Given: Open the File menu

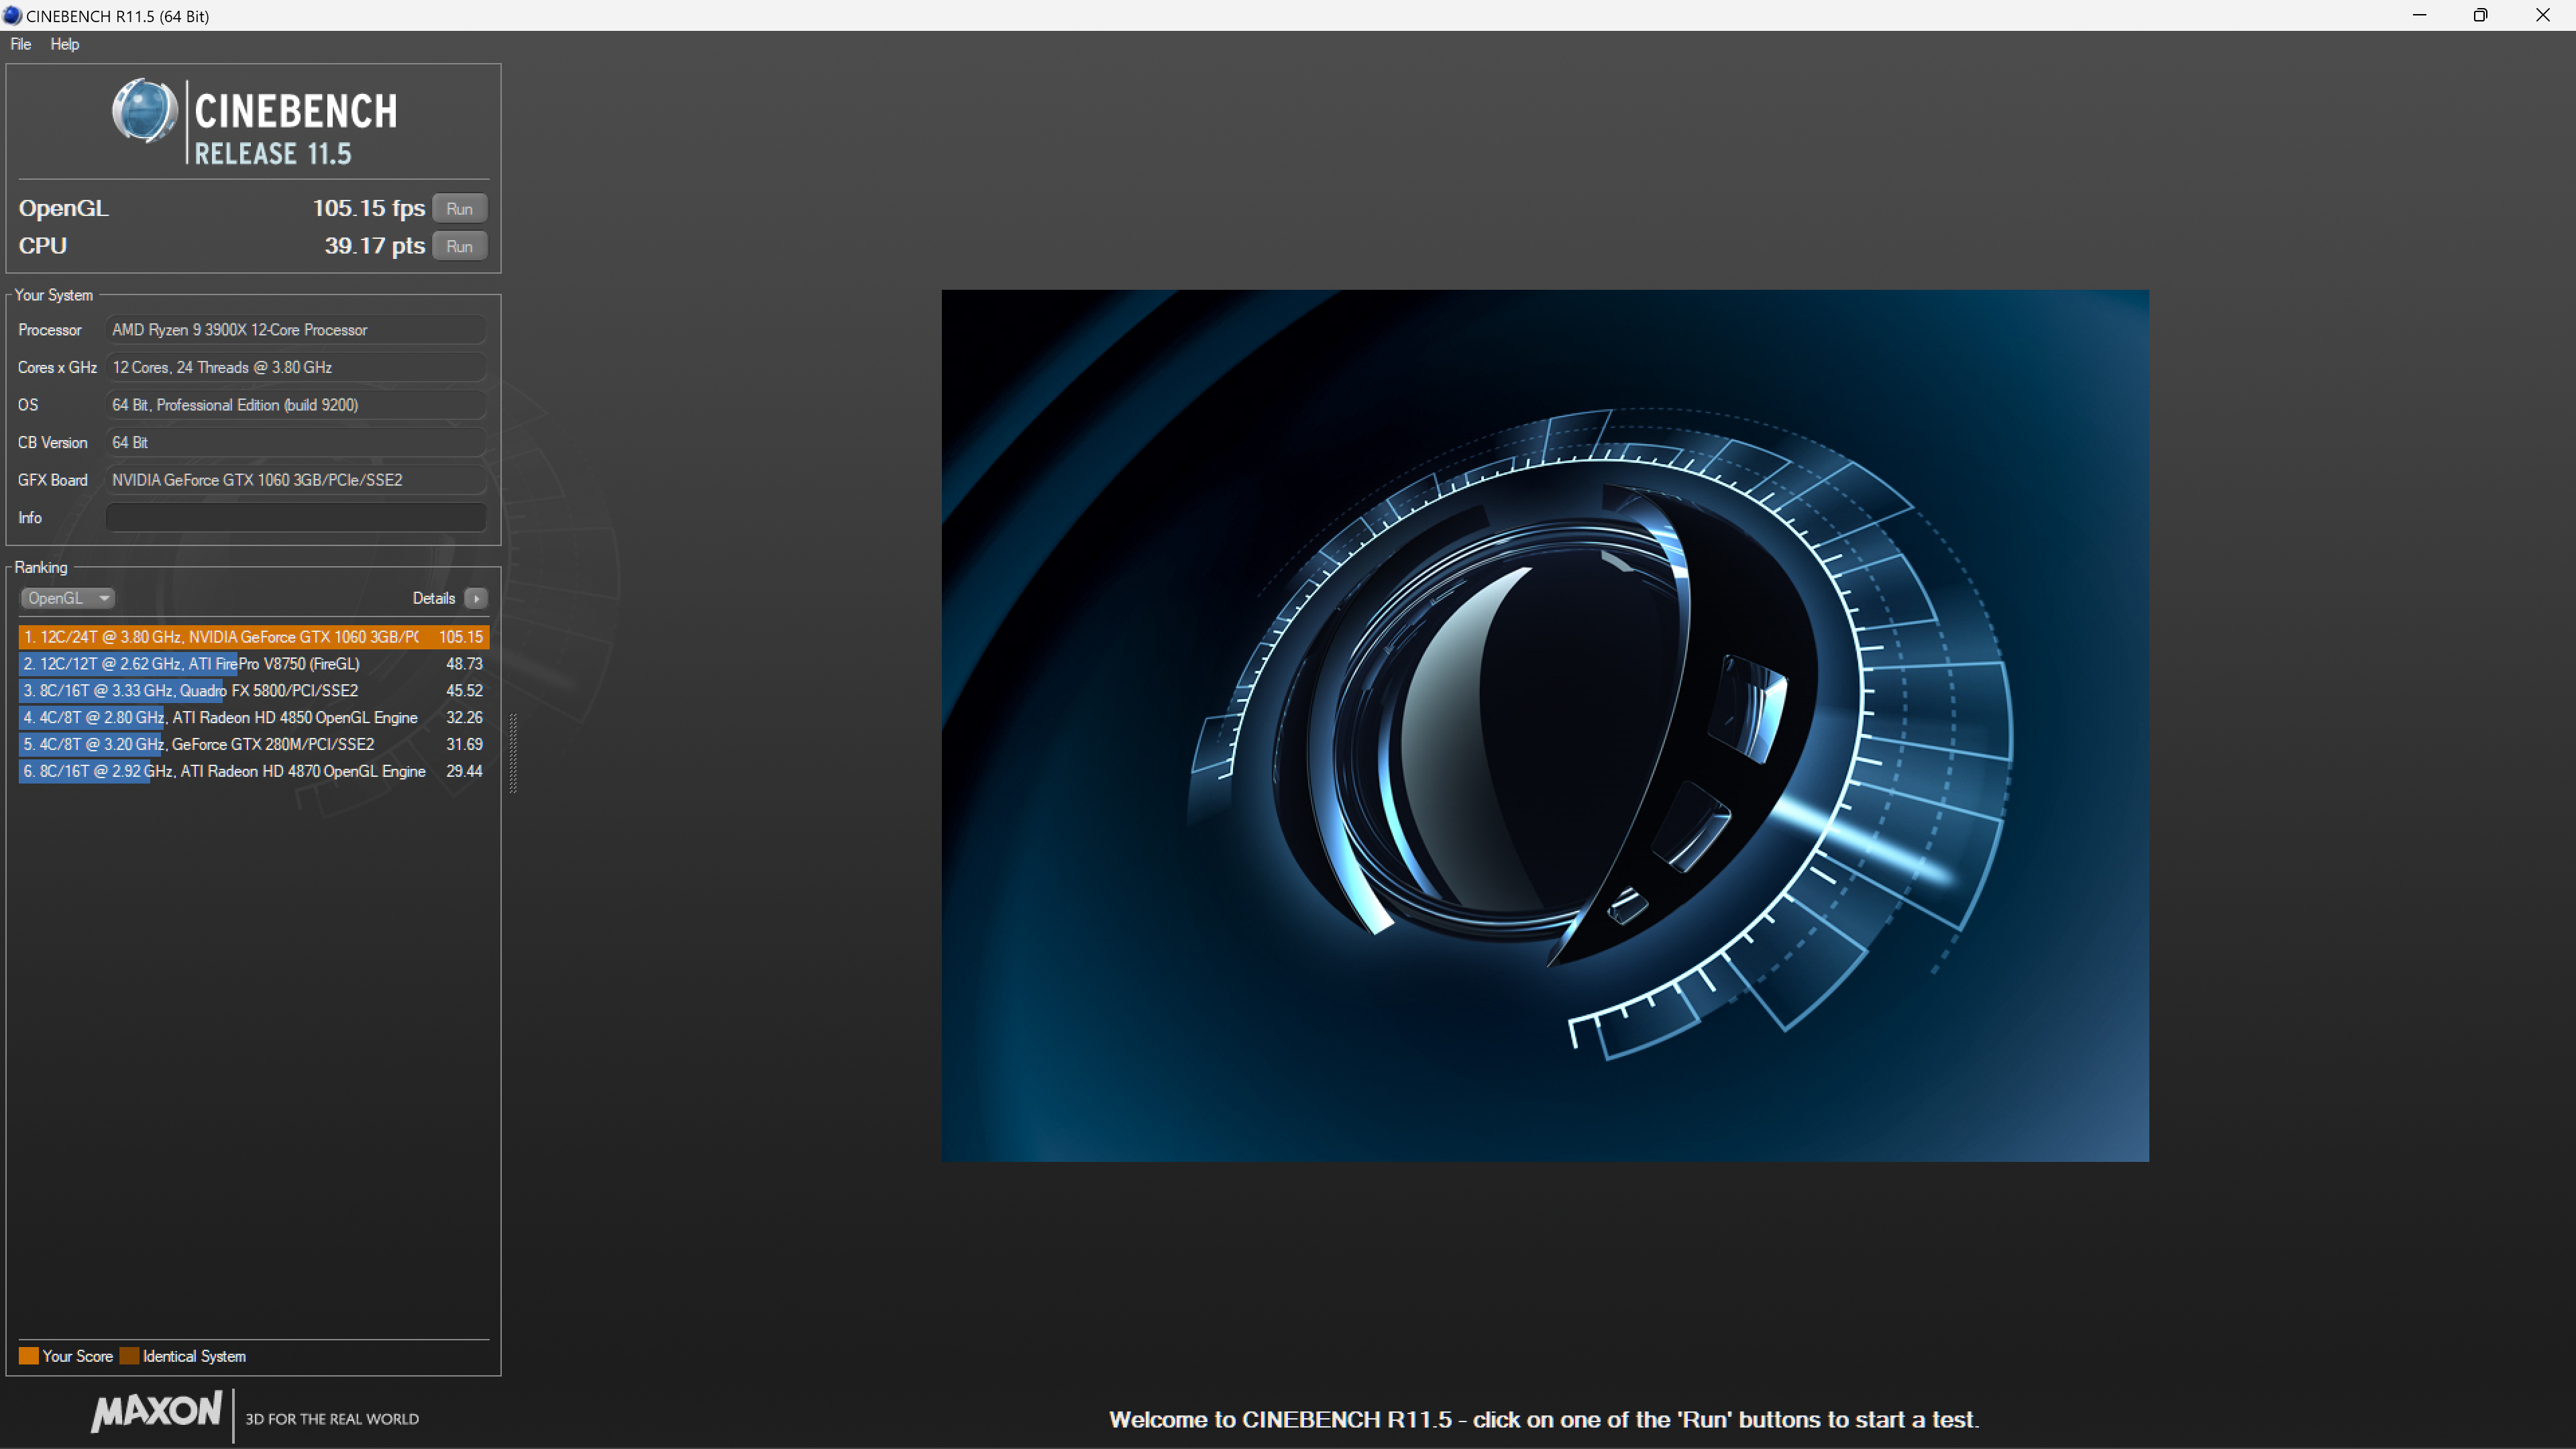Looking at the screenshot, I should pyautogui.click(x=20, y=44).
